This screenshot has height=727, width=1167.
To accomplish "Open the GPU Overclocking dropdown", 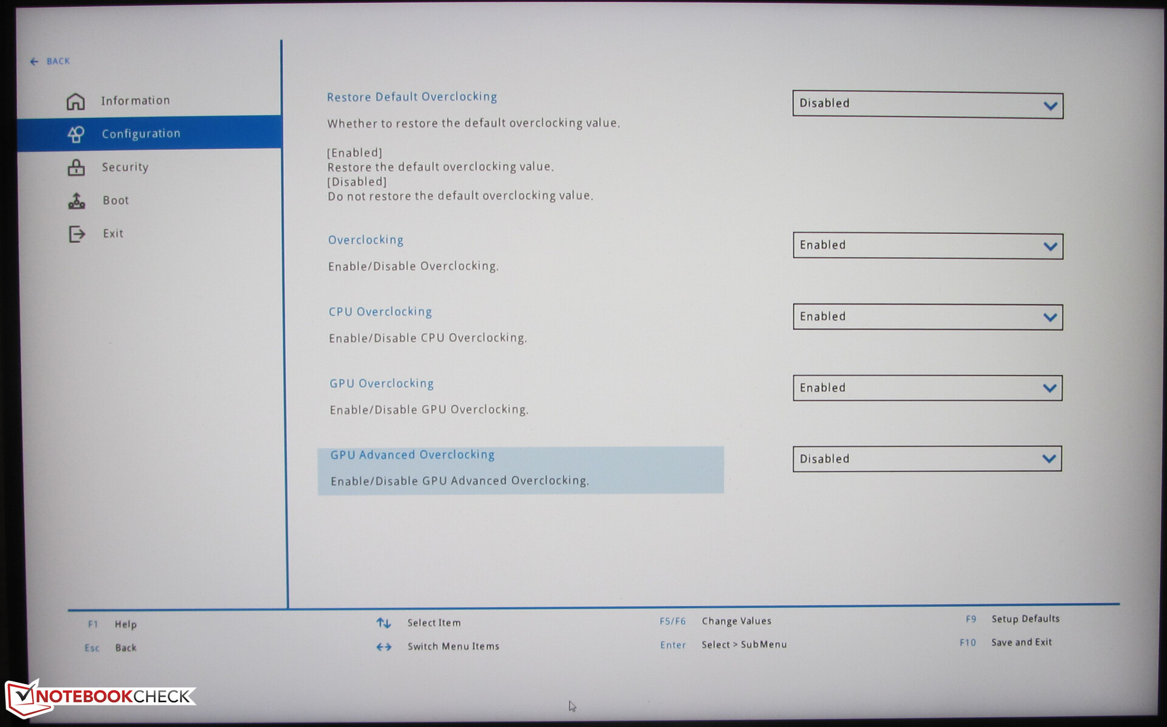I will (928, 388).
